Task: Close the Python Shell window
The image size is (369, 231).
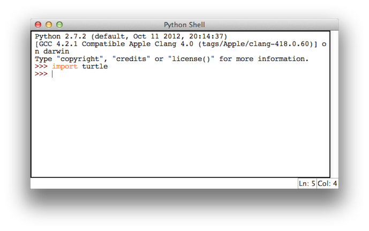Action: pyautogui.click(x=38, y=25)
